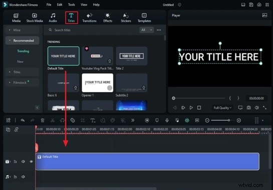The width and height of the screenshot is (273, 190).
Task: Open the View menu
Action: [x=84, y=4]
